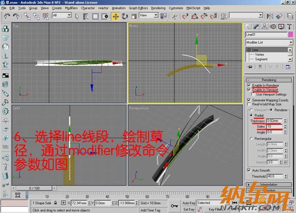Select Segment sub-object level
This screenshot has width=296, height=213.
[x=261, y=59]
